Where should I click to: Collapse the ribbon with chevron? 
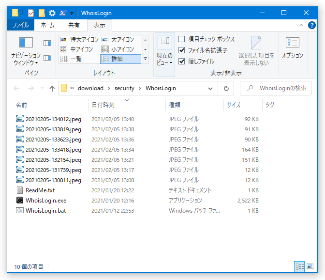click(301, 25)
